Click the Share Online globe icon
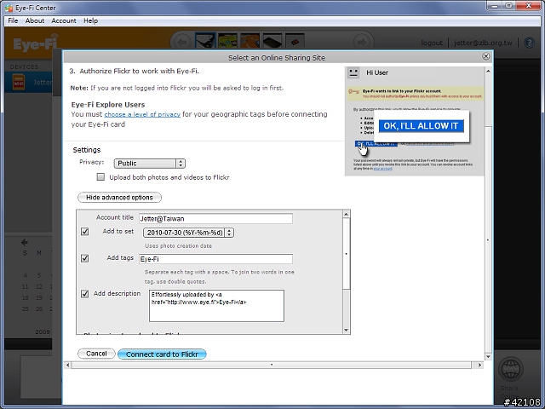This screenshot has height=409, width=545. tap(511, 369)
